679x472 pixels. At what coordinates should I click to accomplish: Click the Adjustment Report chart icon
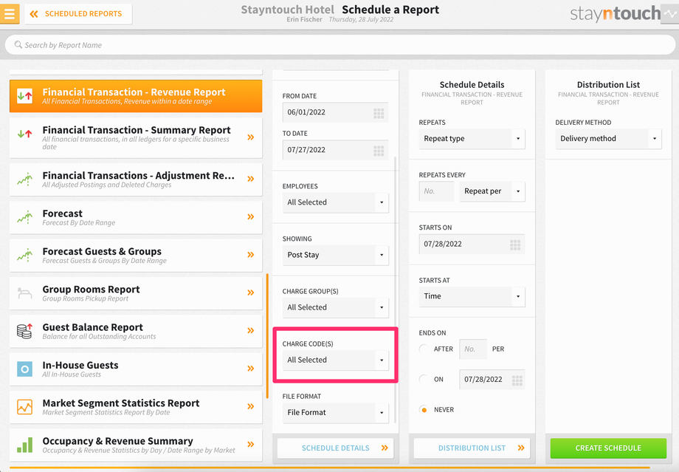(24, 179)
